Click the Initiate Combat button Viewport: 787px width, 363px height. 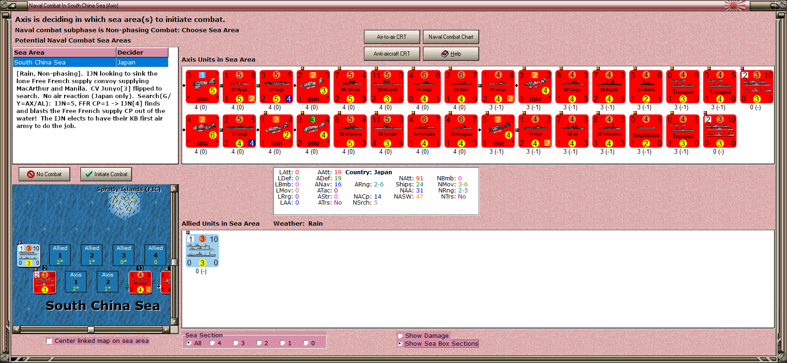tap(106, 174)
